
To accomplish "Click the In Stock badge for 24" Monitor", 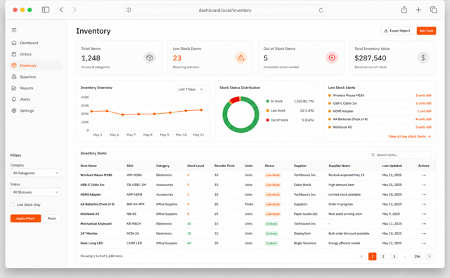I will (x=271, y=234).
